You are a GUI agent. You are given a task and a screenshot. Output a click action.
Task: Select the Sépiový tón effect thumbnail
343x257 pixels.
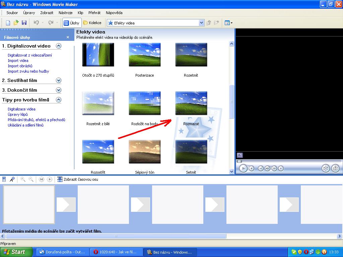click(145, 152)
